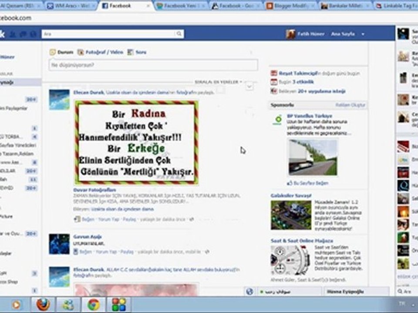Click Reklam Oluştur link in Sponsorlu

click(350, 105)
